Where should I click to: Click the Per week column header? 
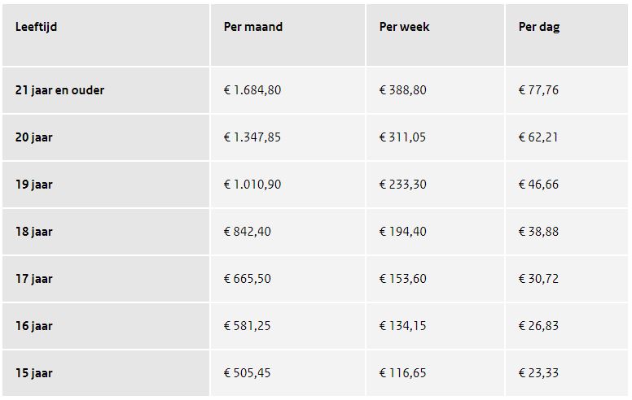tap(404, 27)
